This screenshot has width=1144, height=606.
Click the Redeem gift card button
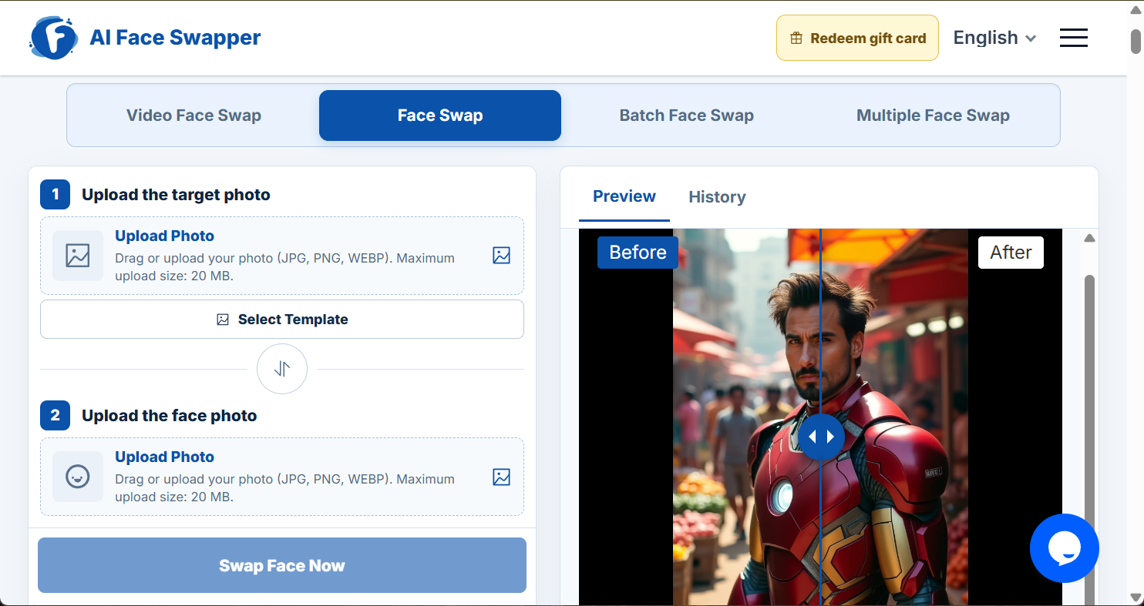(x=857, y=38)
